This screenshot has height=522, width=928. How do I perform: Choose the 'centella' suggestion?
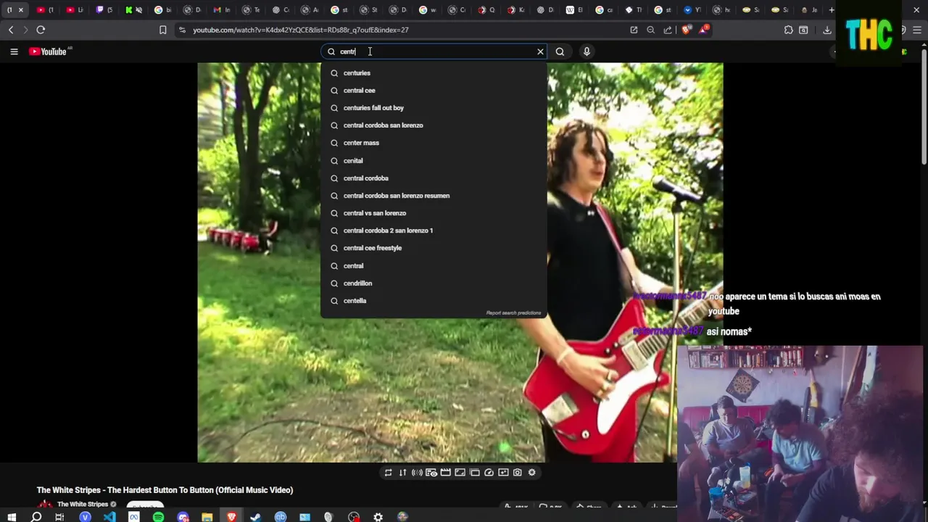pos(434,300)
